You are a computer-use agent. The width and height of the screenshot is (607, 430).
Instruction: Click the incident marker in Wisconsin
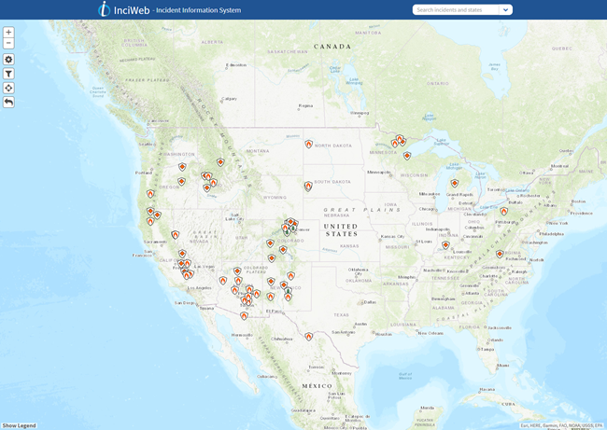pyautogui.click(x=407, y=156)
